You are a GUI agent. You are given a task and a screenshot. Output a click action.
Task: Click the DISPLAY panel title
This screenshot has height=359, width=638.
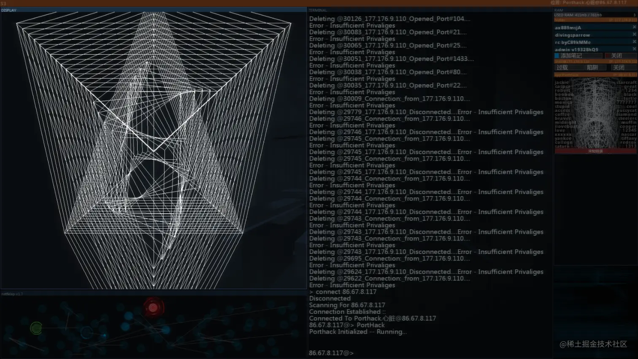[9, 10]
